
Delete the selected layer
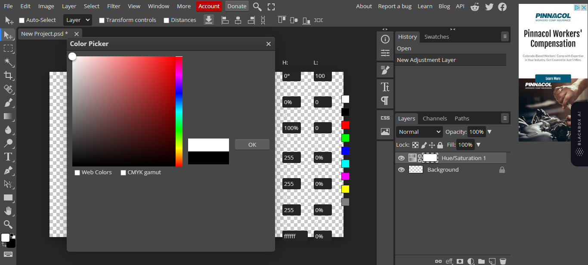503,261
